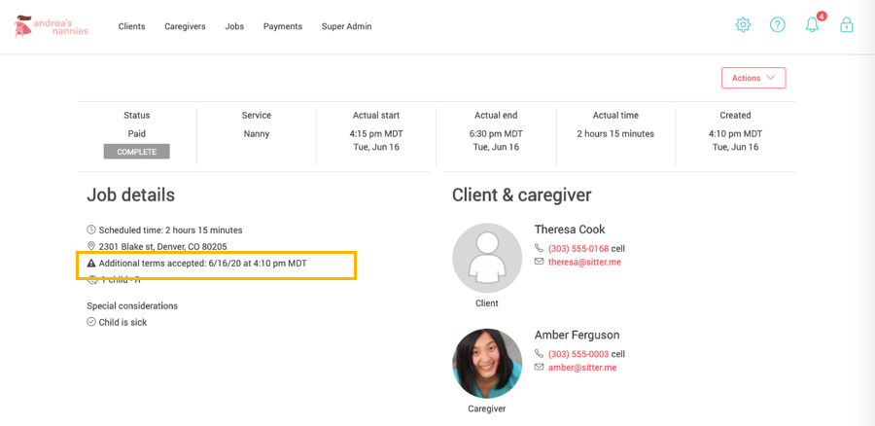This screenshot has height=426, width=875.
Task: Click the Client & caregiver heading
Action: pyautogui.click(x=522, y=195)
